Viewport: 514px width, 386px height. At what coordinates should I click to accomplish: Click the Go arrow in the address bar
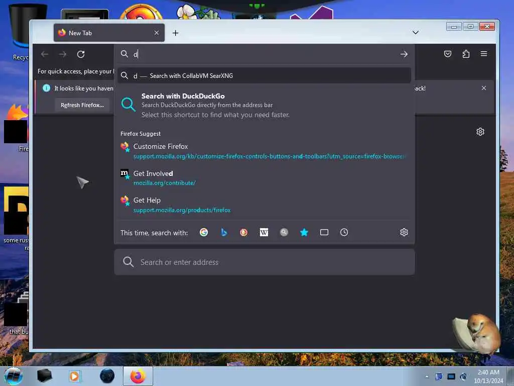tap(404, 54)
